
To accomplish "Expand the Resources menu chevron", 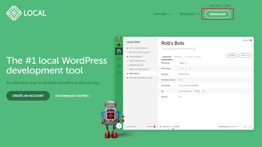I will point(198,14).
